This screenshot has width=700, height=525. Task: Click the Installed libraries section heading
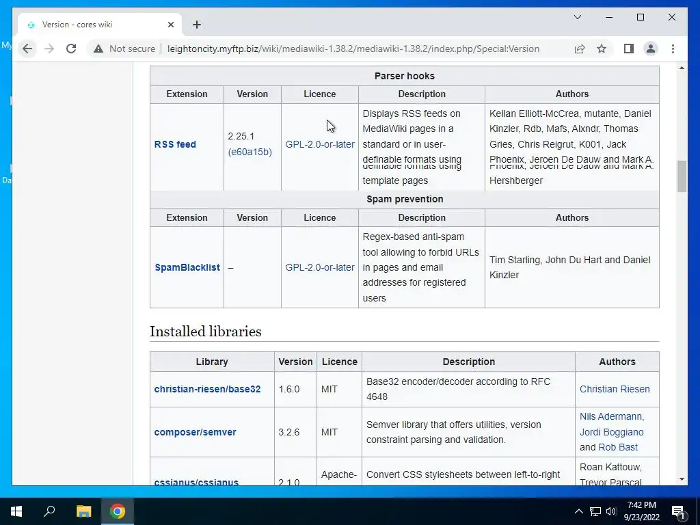(x=206, y=332)
